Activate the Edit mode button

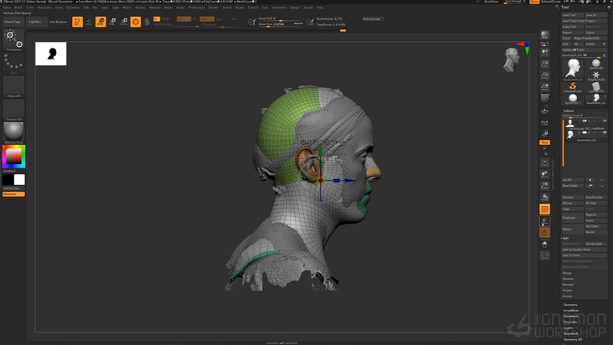[77, 22]
